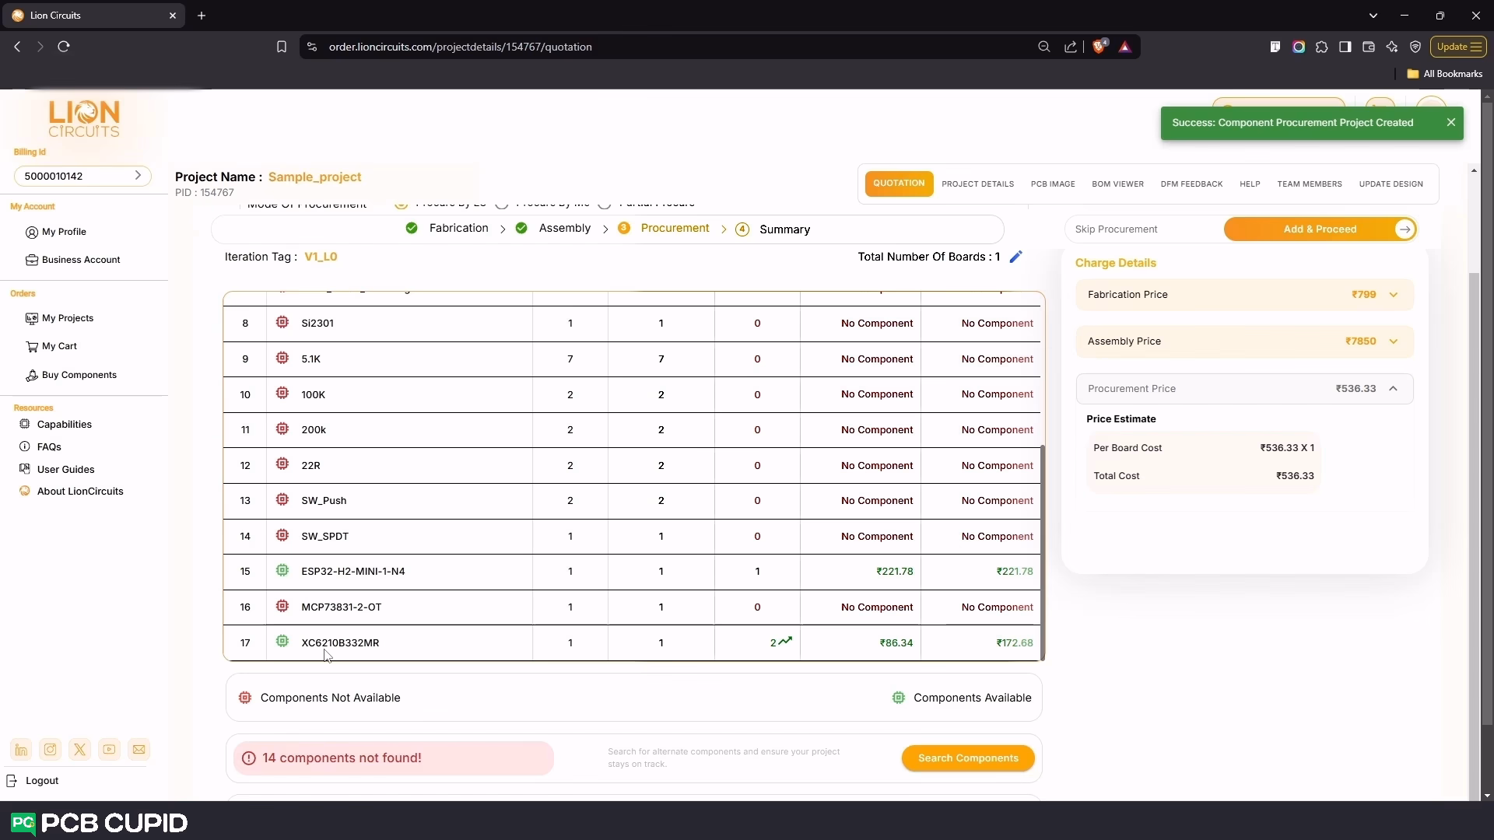Switch to the BOM VIEWER tab
This screenshot has height=840, width=1494.
tap(1117, 184)
